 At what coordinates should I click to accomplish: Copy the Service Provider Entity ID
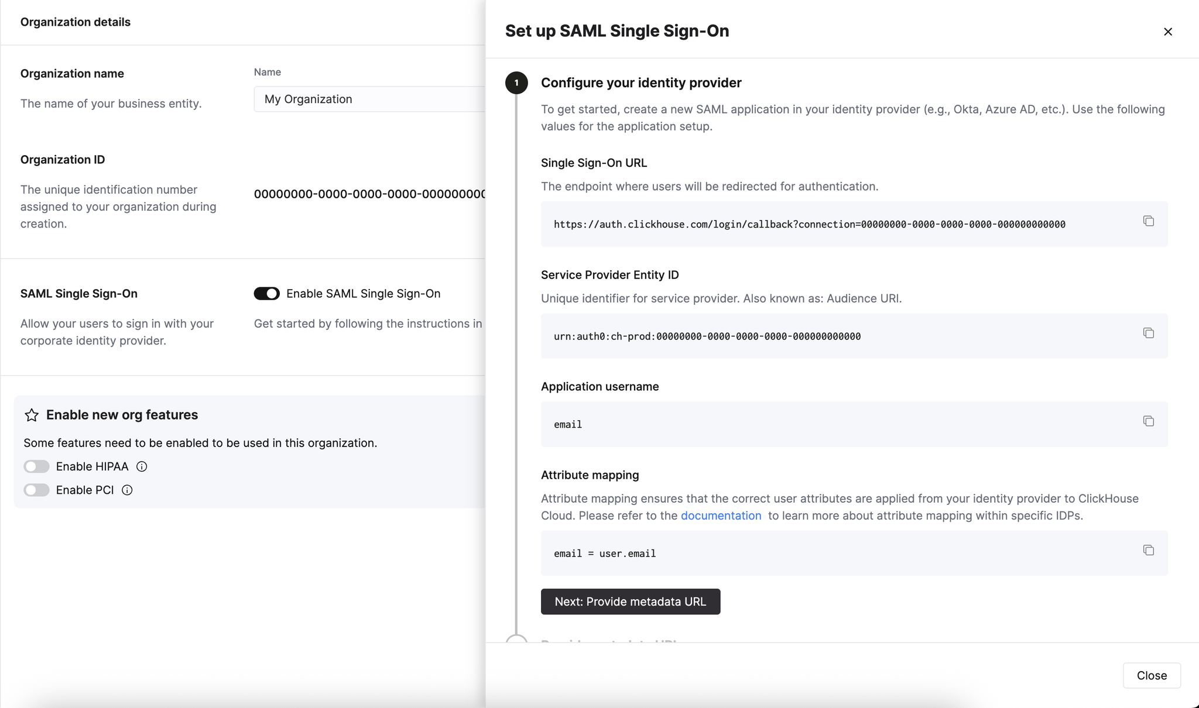click(1147, 332)
